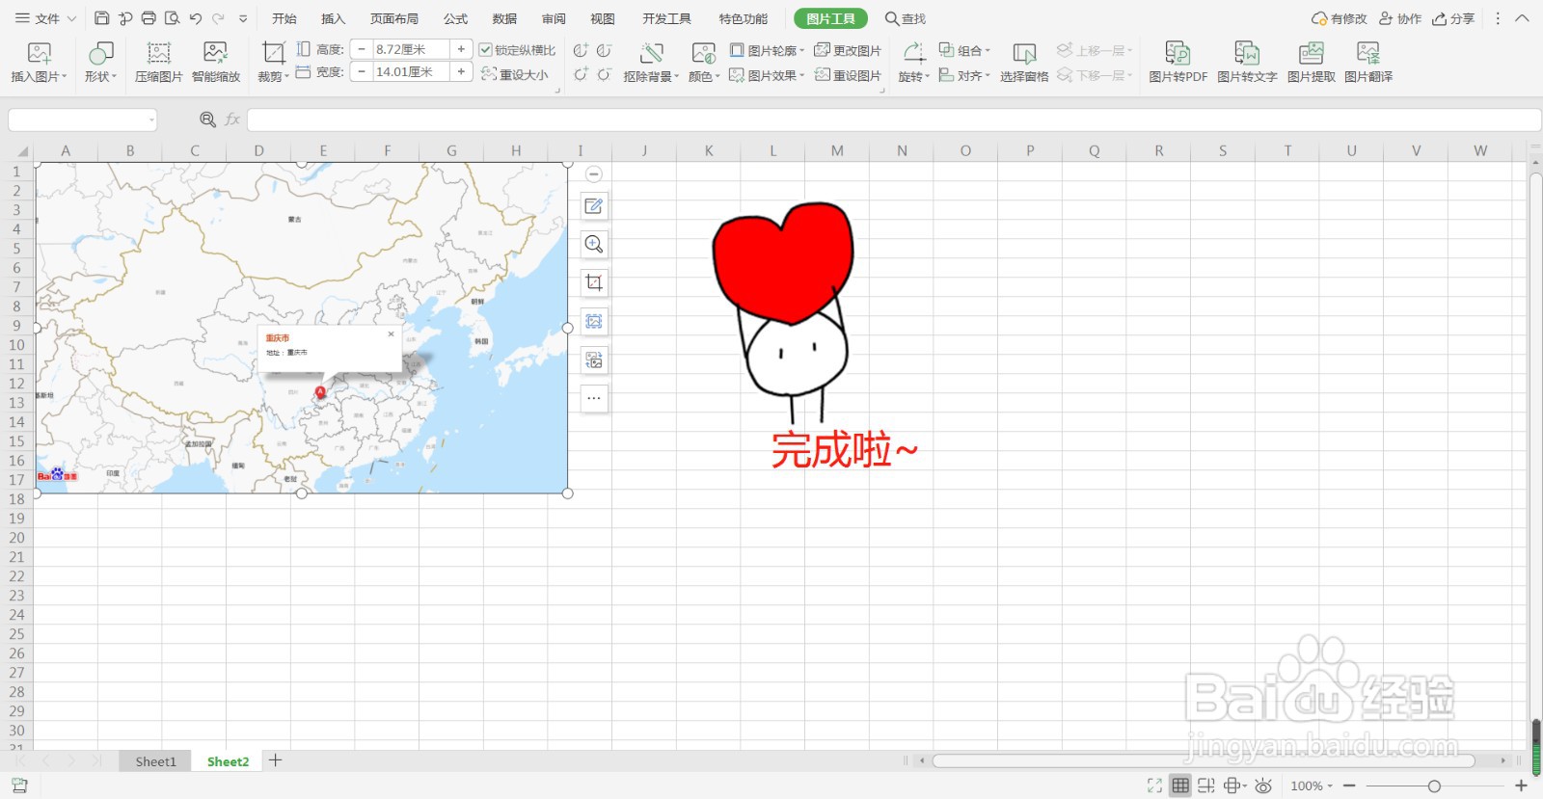Click the formula bar input area
This screenshot has width=1543, height=799.
[x=893, y=120]
